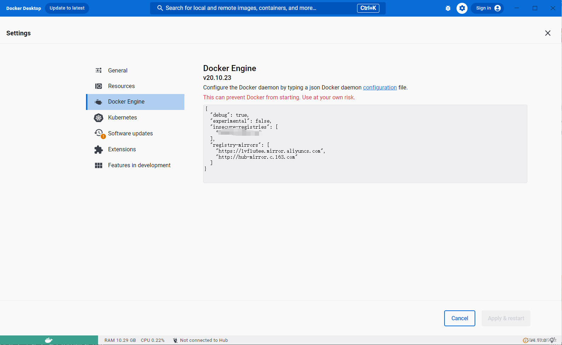Select the Docker Engine menu item

point(135,102)
